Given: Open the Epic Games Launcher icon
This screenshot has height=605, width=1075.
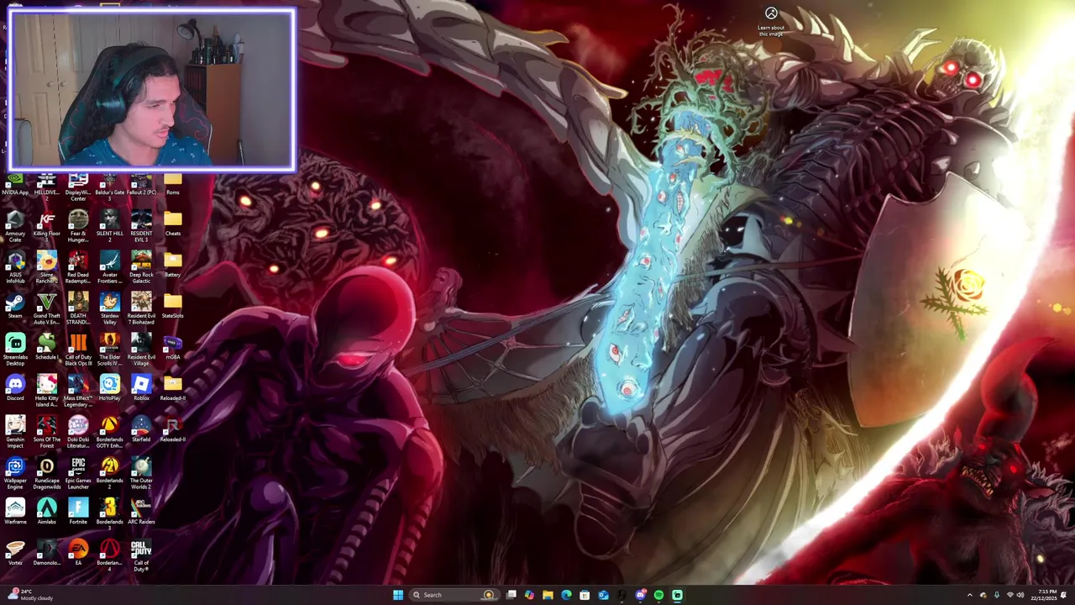Looking at the screenshot, I should point(78,473).
